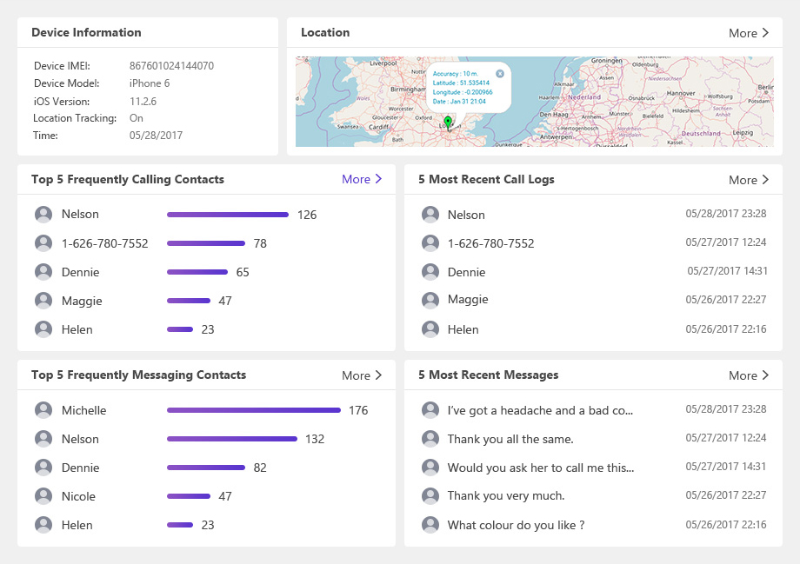Close the map location popup

500,74
